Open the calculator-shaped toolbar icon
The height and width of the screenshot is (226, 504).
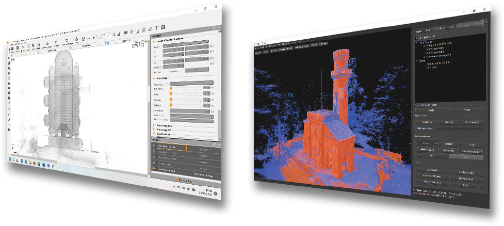pos(164,27)
